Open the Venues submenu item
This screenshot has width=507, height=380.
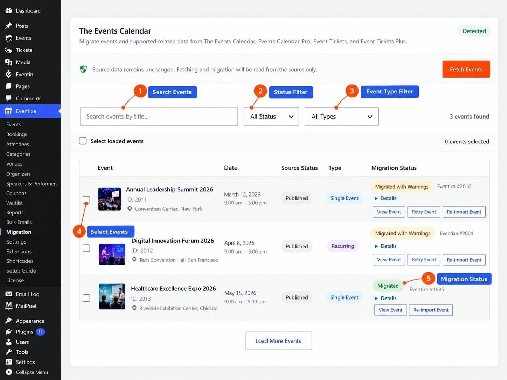(x=14, y=164)
